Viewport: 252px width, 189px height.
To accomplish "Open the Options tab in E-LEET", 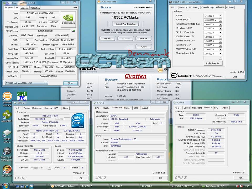I will tap(230, 7).
